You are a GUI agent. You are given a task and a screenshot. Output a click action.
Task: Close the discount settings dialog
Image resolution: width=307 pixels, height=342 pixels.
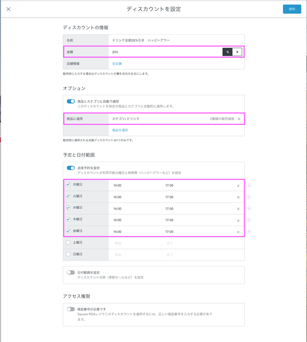(x=9, y=9)
